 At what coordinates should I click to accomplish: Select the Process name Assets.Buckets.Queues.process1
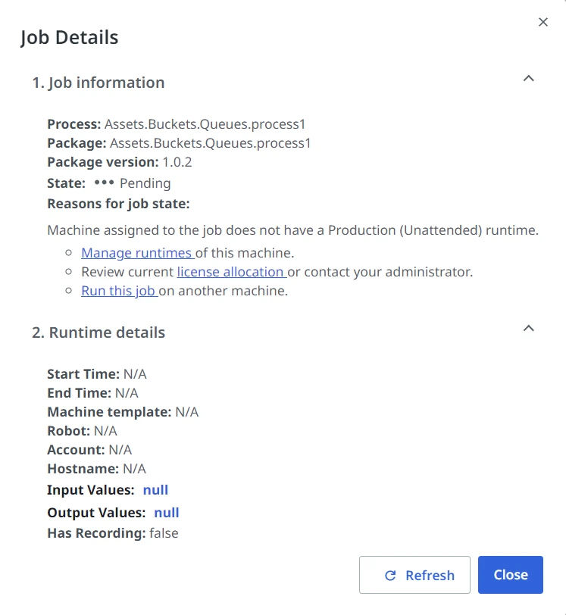click(205, 124)
